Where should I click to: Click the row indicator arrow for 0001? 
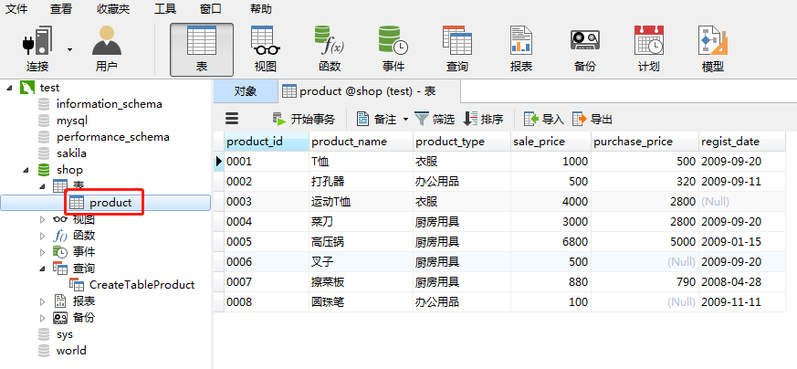[219, 162]
